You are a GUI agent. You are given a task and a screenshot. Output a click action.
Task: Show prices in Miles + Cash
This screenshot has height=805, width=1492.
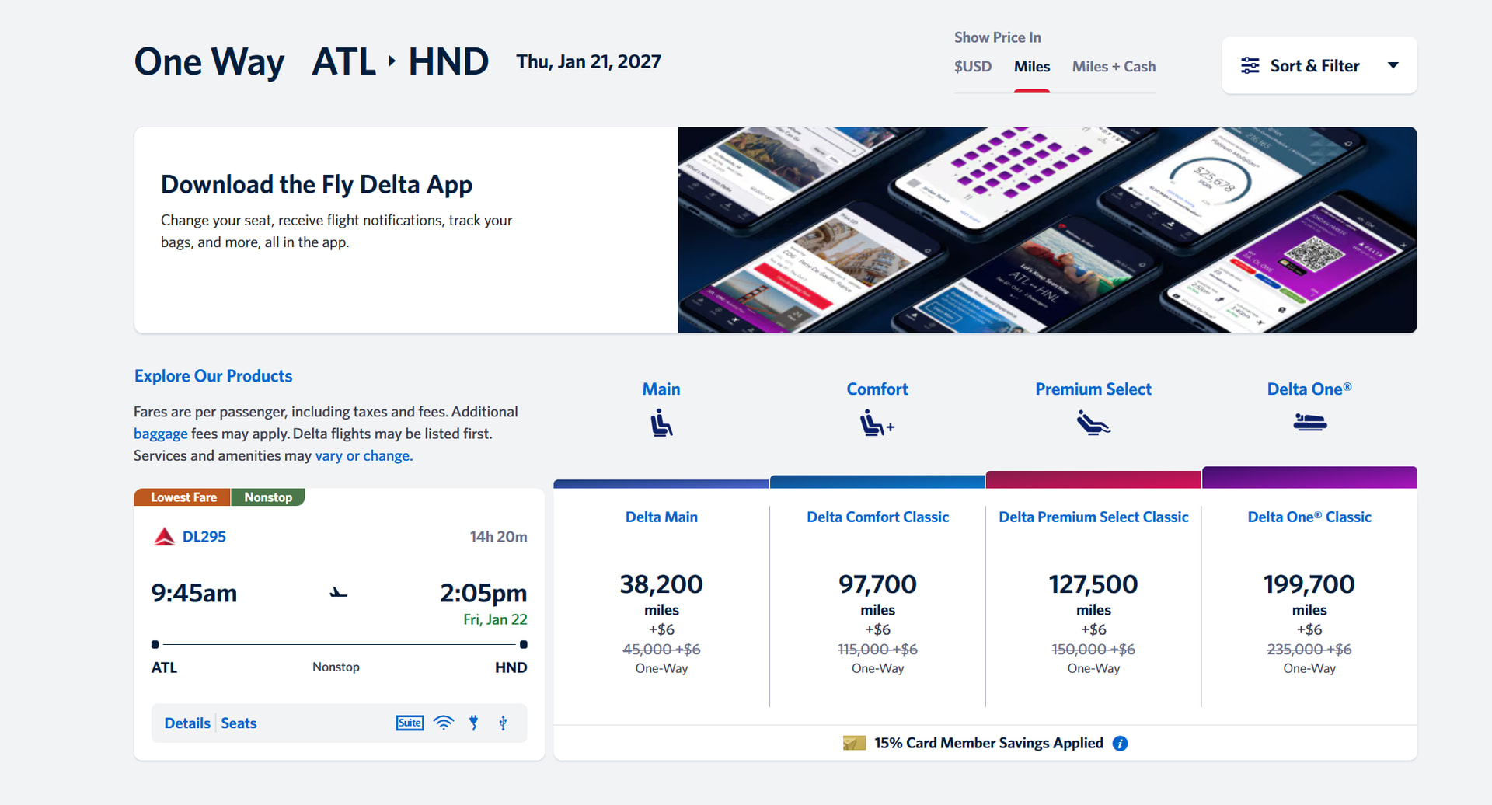(1114, 67)
